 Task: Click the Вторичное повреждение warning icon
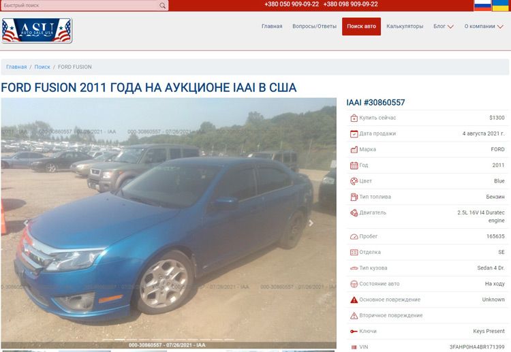pos(354,315)
